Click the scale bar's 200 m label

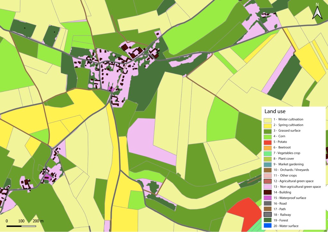coord(38,221)
